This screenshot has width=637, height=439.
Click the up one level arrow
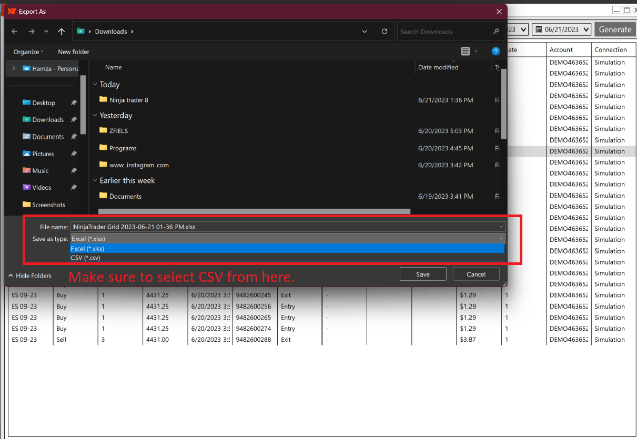click(61, 31)
